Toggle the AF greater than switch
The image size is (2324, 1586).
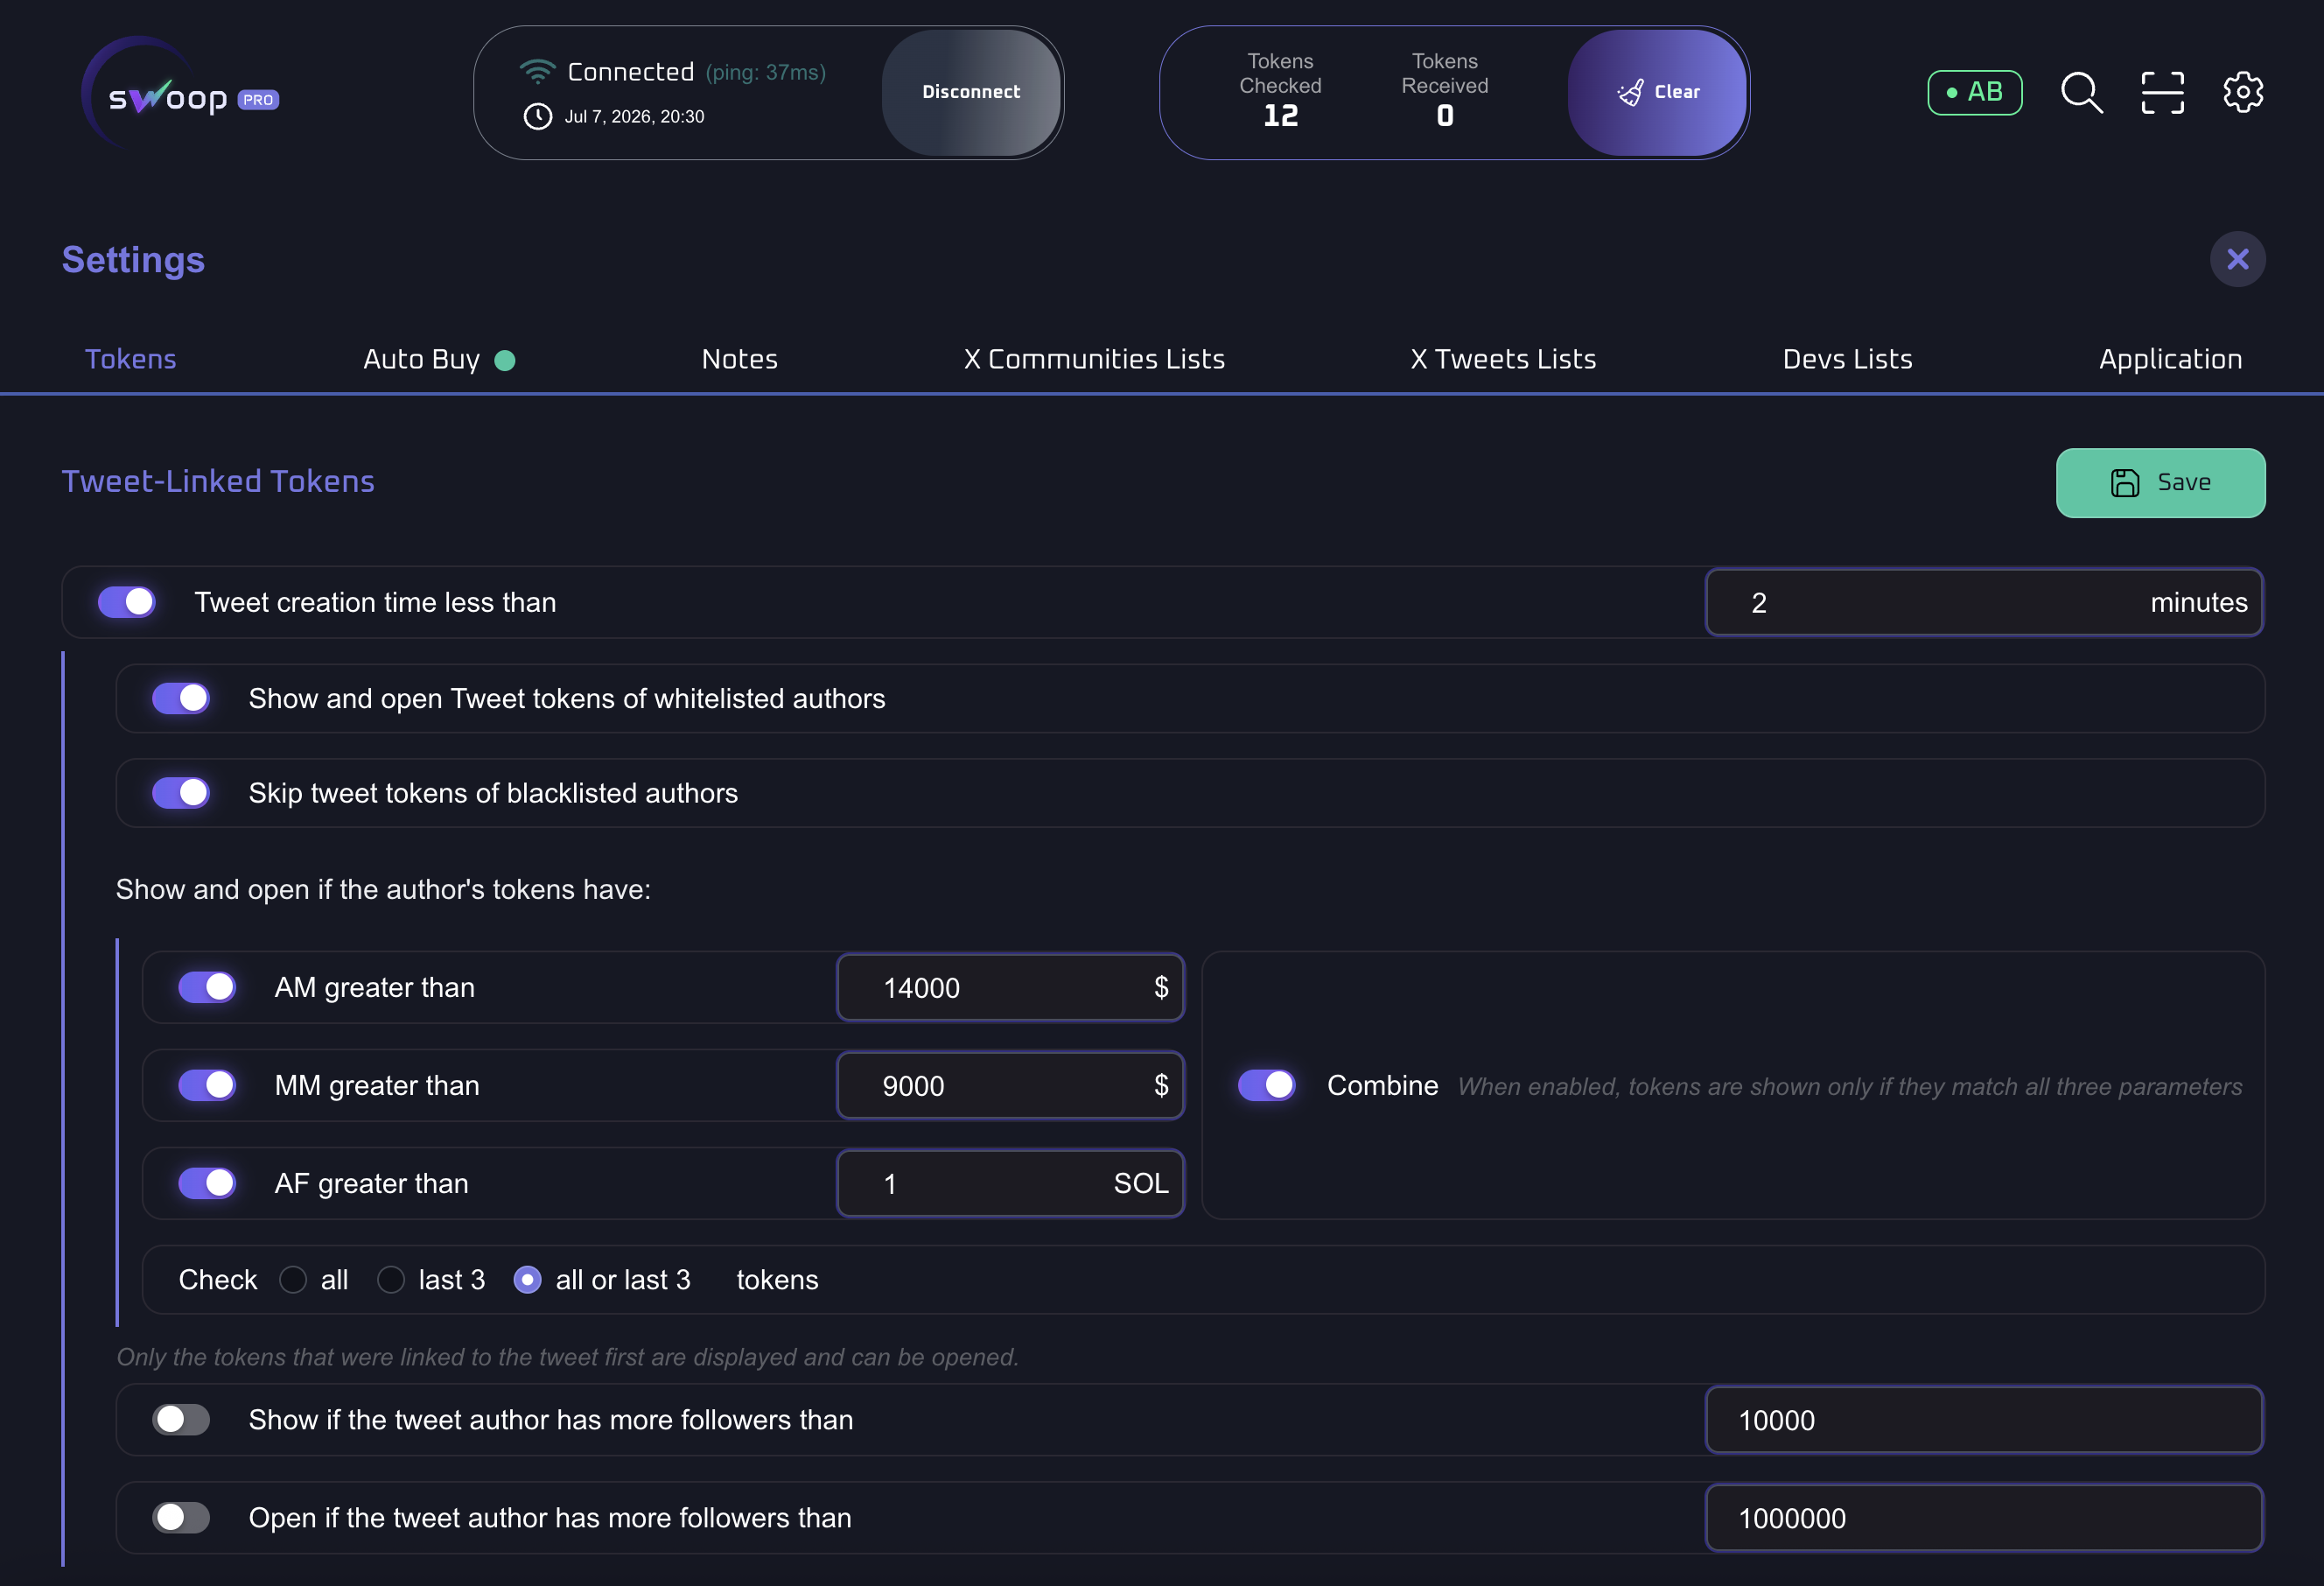207,1183
